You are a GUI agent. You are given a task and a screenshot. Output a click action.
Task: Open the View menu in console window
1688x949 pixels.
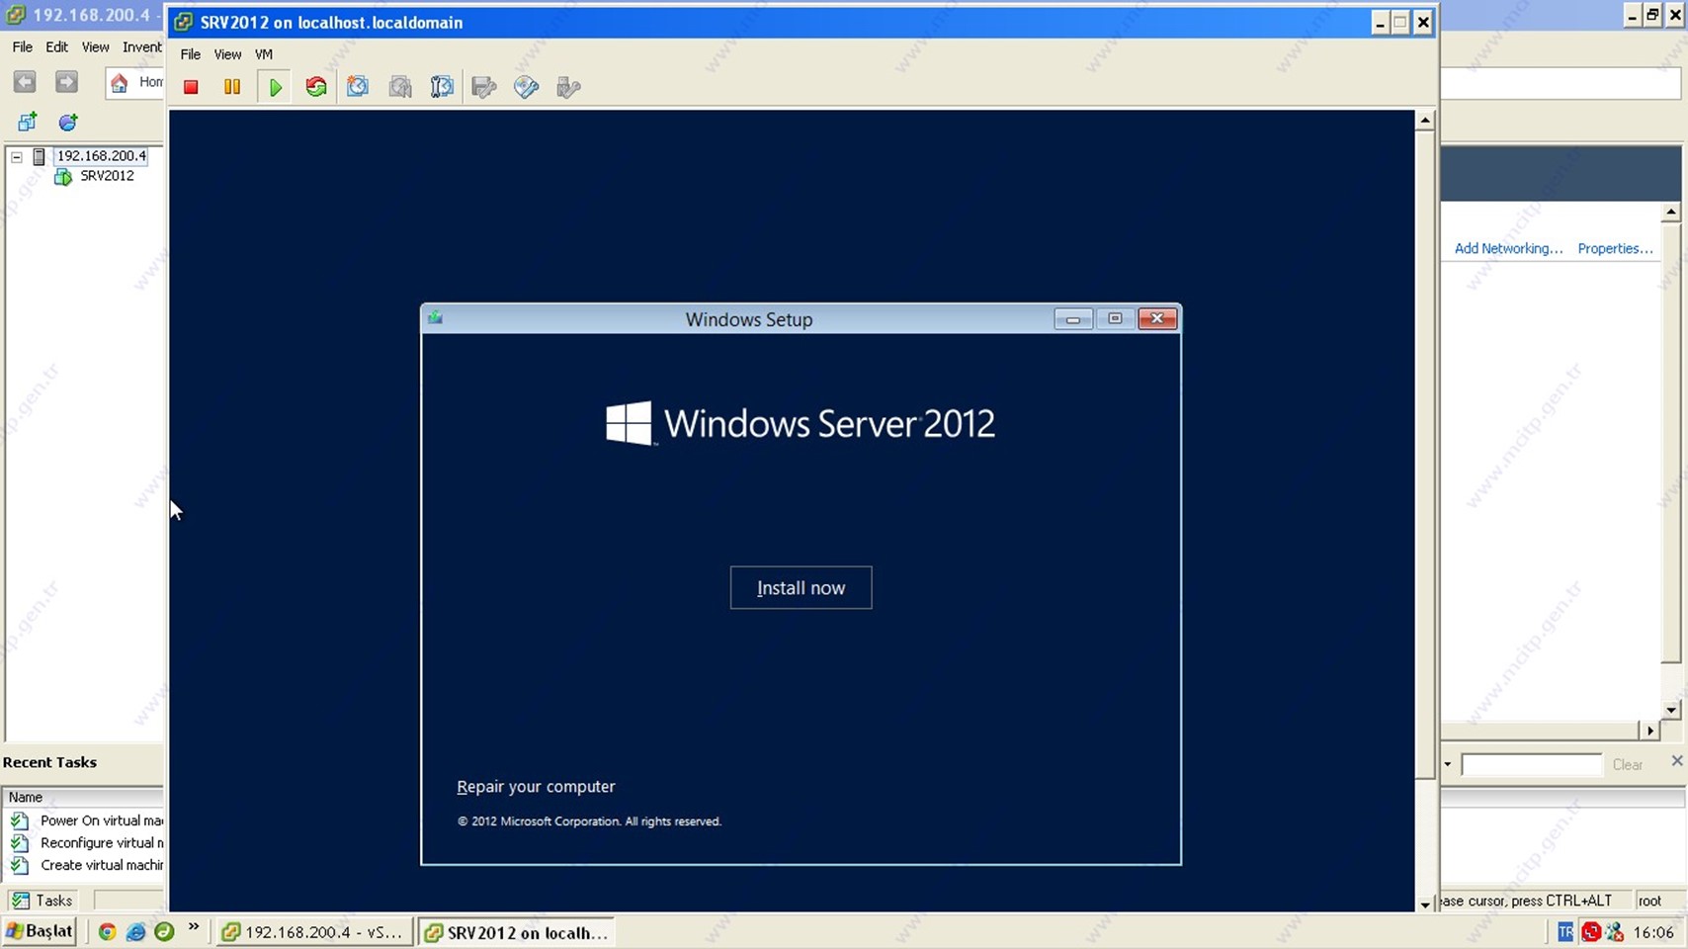point(227,54)
